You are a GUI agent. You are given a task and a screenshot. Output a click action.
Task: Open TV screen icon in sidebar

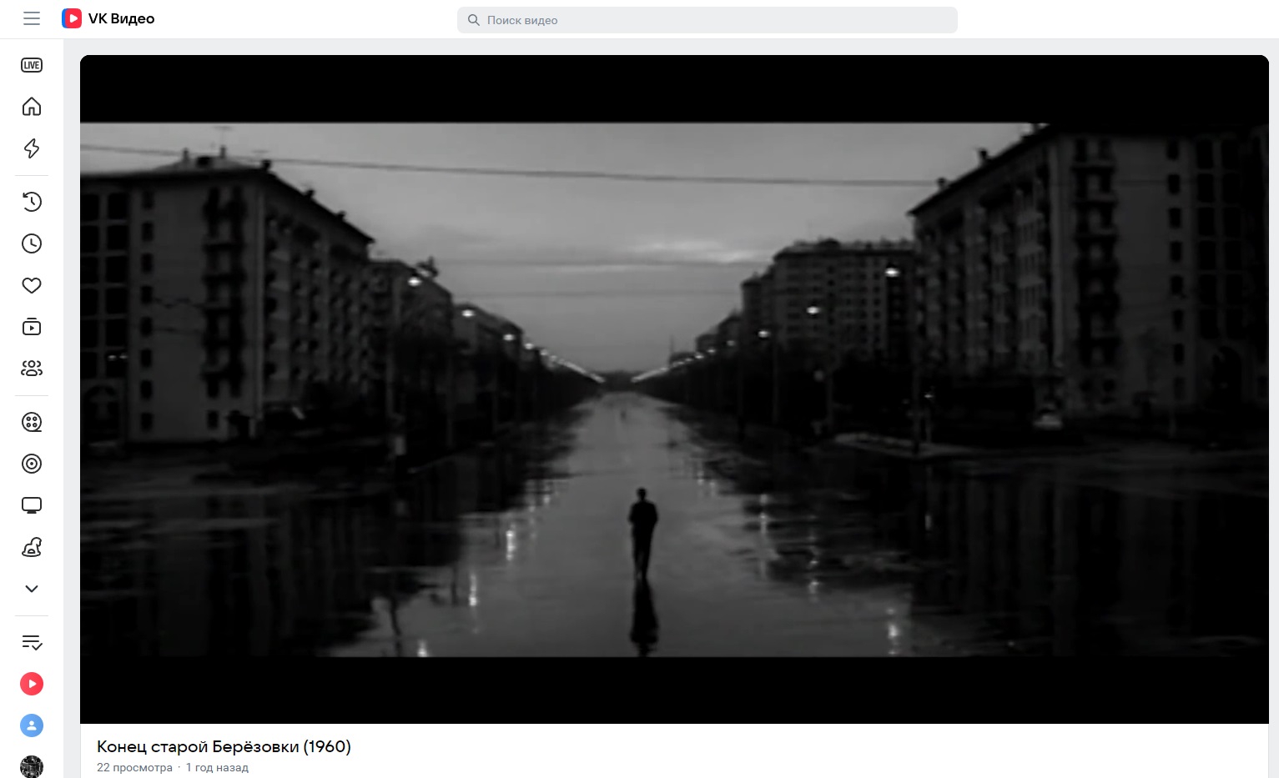click(x=32, y=505)
